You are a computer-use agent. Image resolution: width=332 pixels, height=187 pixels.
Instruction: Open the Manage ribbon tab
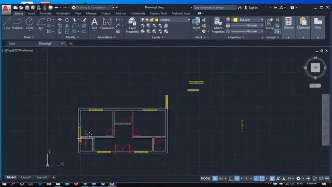91,14
